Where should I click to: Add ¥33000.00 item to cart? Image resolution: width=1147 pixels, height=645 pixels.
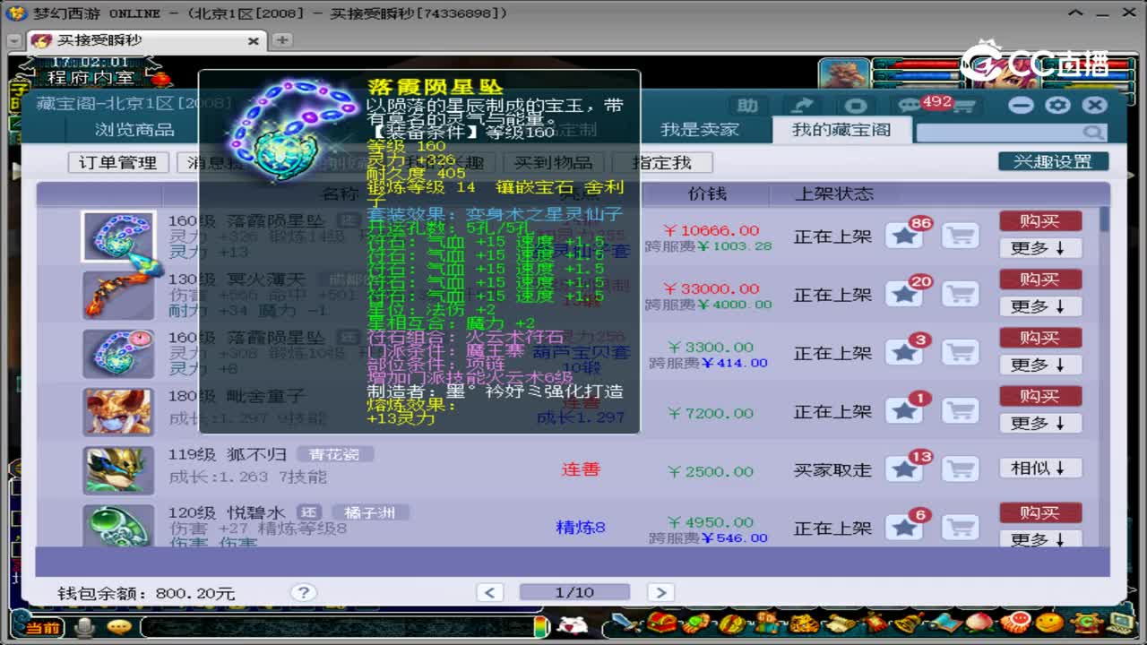(961, 294)
